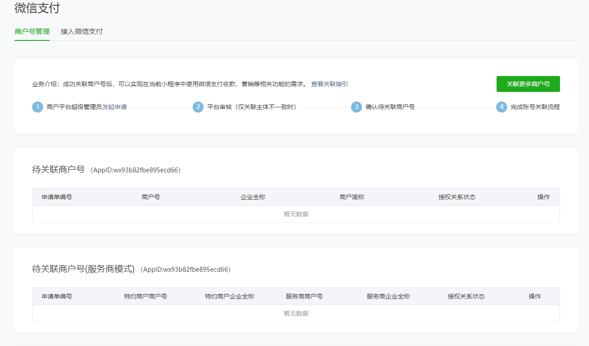Click the step 1 text 商户平台超级管理员
The height and width of the screenshot is (346, 589).
(x=74, y=107)
